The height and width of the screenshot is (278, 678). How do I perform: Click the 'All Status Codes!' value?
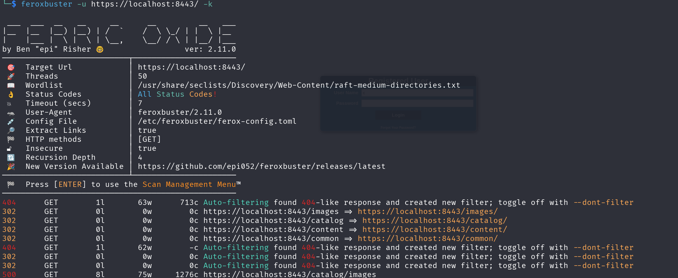177,95
